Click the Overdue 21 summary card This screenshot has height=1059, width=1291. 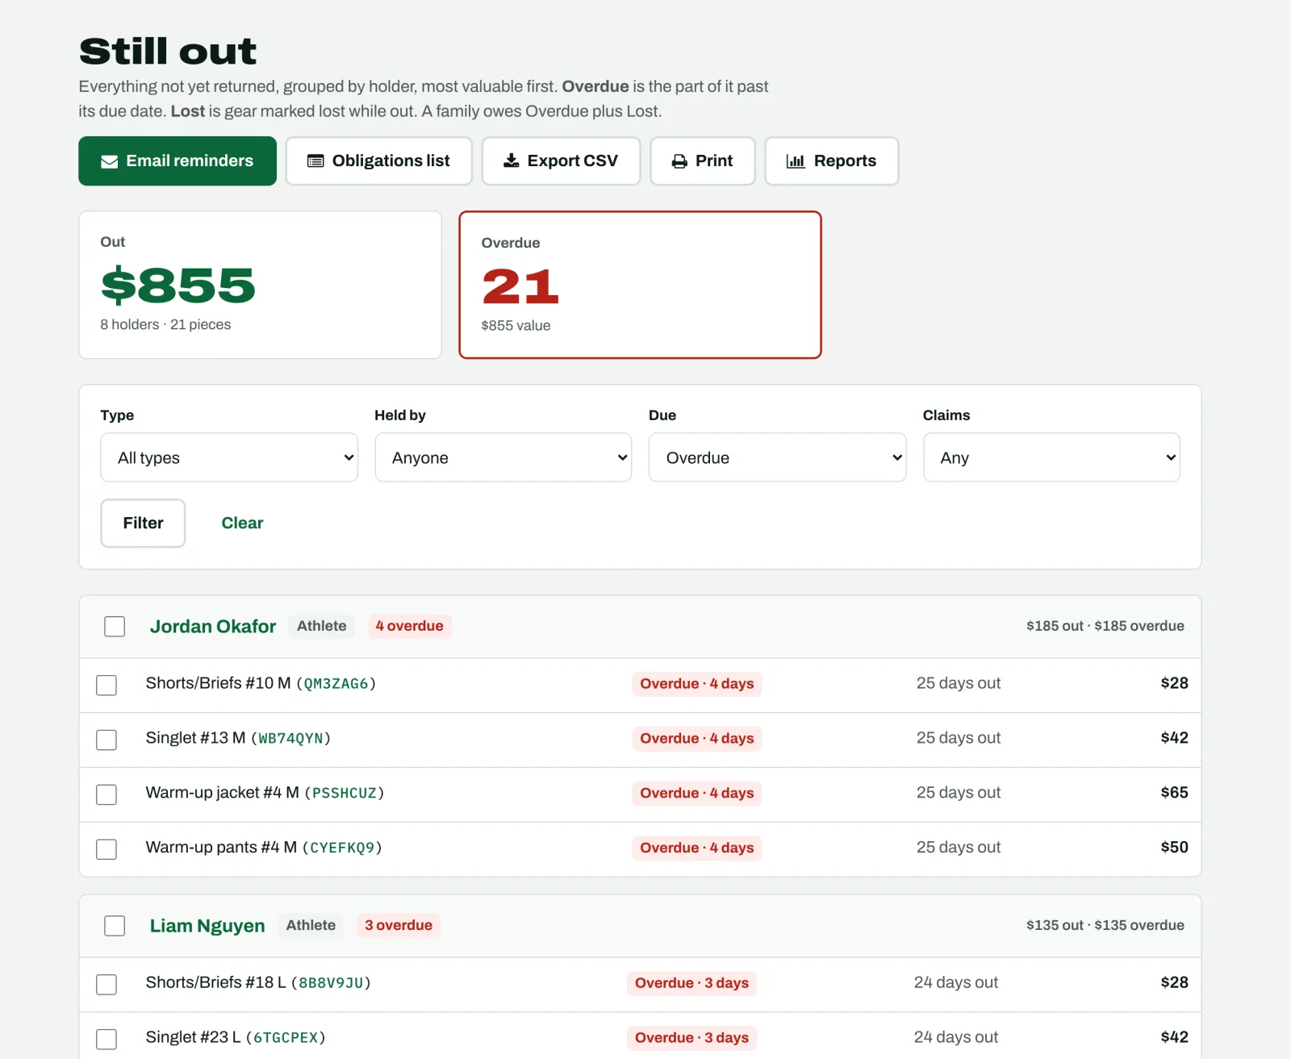click(640, 285)
